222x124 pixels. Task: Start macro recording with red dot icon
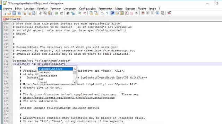[143, 13]
